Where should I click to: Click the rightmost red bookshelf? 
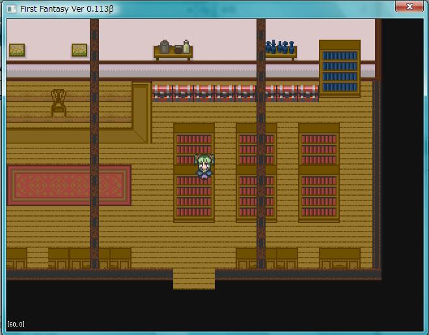pyautogui.click(x=319, y=172)
